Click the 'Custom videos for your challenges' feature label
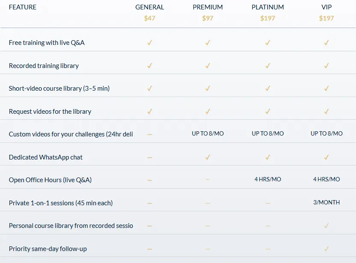 [71, 134]
